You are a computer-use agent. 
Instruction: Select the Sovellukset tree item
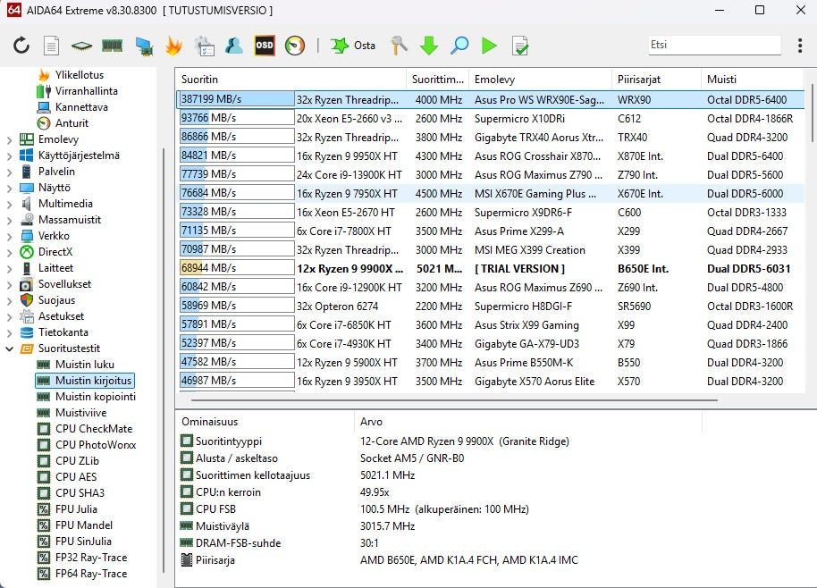tap(64, 284)
